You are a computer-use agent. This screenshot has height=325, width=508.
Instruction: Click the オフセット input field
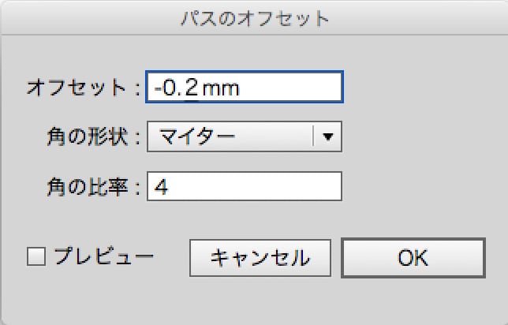245,87
